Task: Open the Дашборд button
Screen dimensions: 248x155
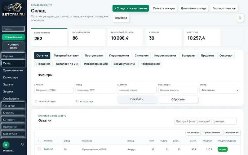Action: tap(121, 18)
